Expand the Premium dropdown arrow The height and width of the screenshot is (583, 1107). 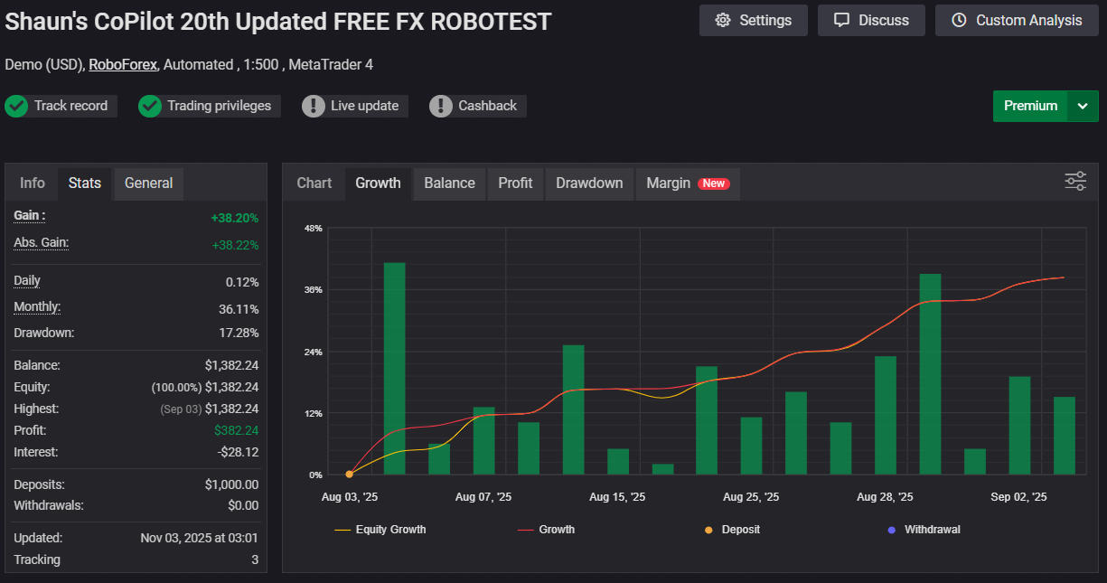tap(1083, 106)
